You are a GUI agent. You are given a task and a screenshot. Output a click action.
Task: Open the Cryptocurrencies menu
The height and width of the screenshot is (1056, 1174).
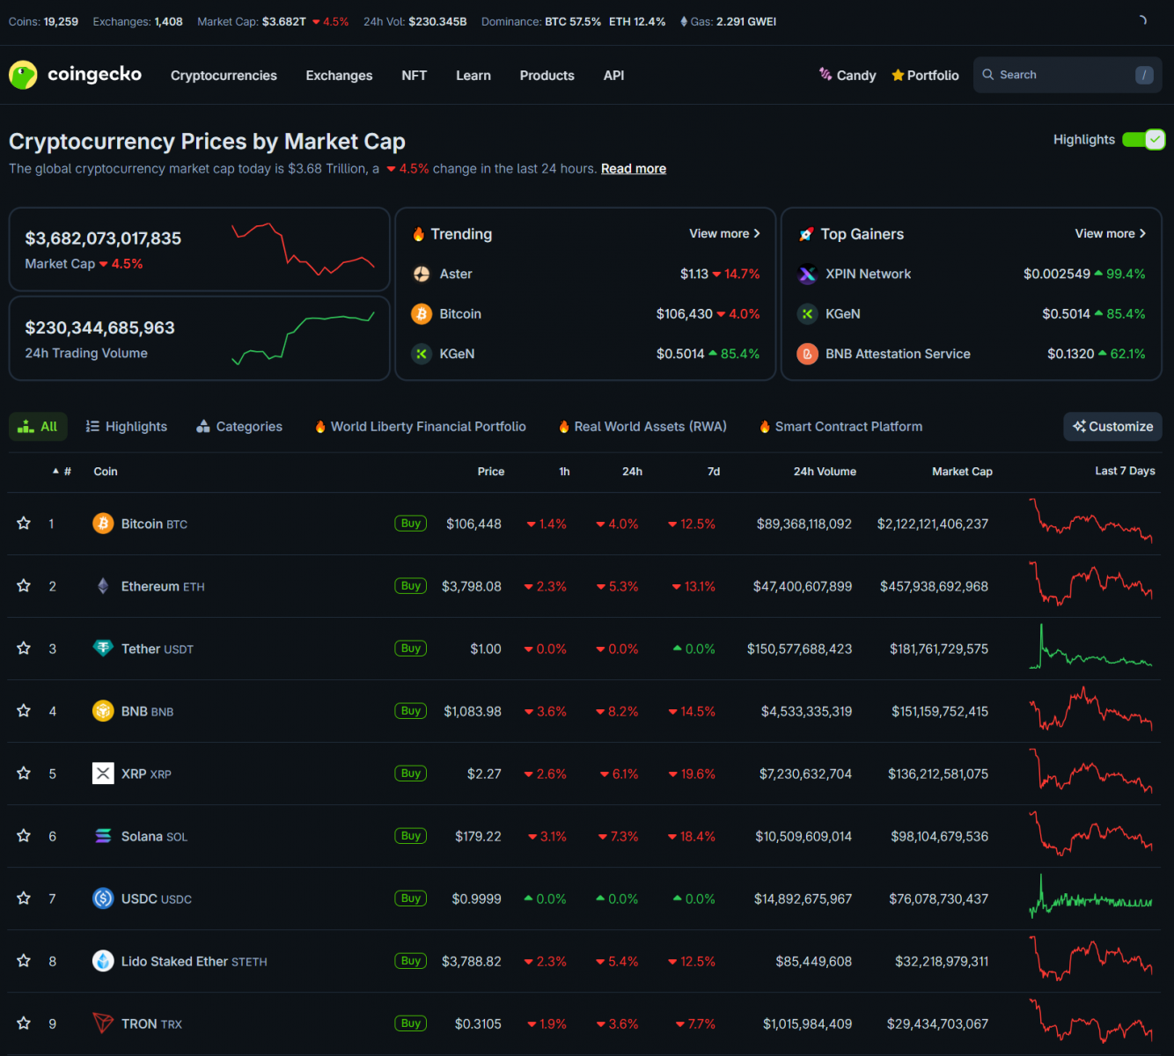224,75
